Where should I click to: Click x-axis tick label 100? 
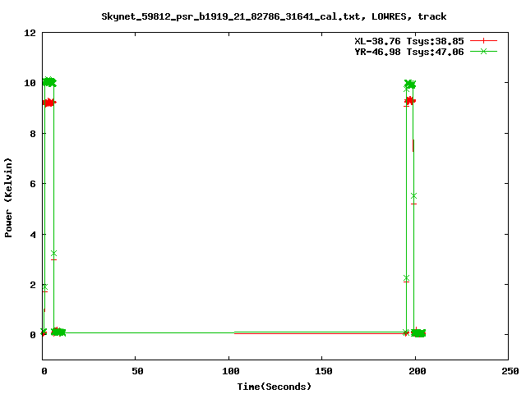230,371
